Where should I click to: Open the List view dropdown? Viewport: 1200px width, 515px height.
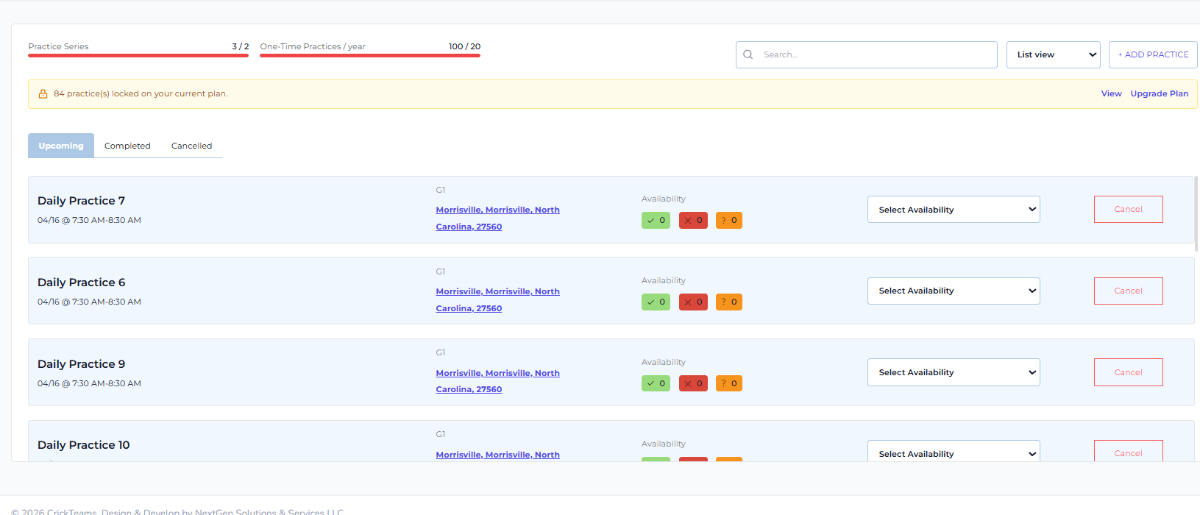pyautogui.click(x=1053, y=54)
